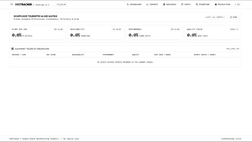Click the sync refresh arrows icon
The image size is (252, 142).
pyautogui.click(x=231, y=17)
